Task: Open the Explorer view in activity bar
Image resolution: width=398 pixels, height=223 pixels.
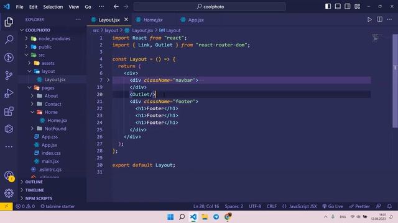Action: pyautogui.click(x=9, y=22)
